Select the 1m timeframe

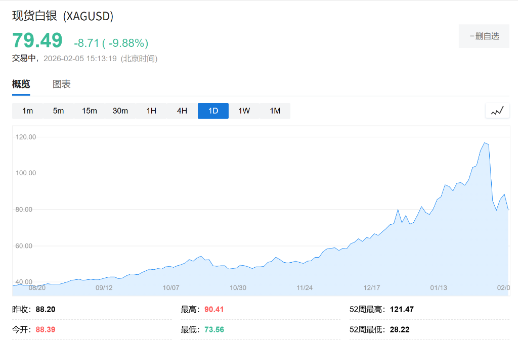(27, 111)
